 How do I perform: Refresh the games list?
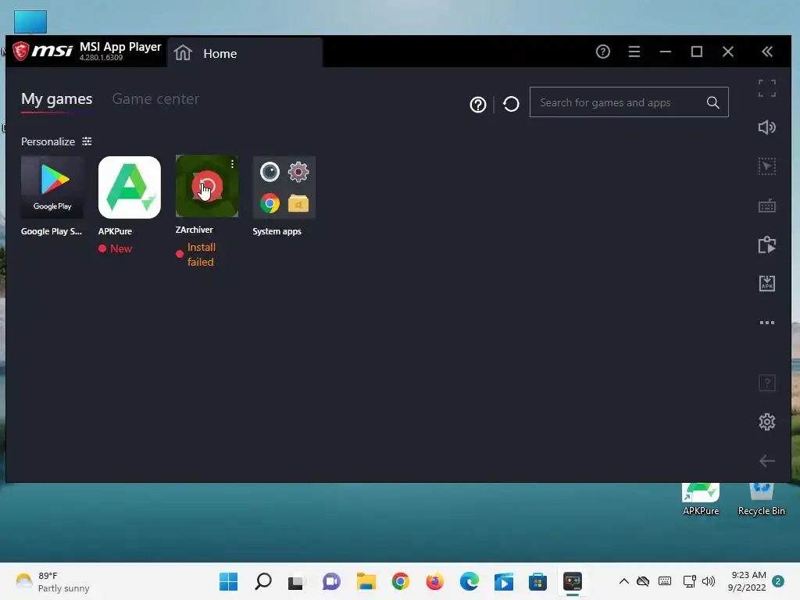point(511,104)
